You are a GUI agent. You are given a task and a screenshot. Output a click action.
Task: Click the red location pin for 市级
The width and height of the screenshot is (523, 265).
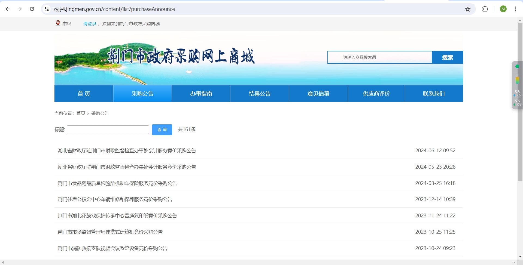tap(58, 23)
